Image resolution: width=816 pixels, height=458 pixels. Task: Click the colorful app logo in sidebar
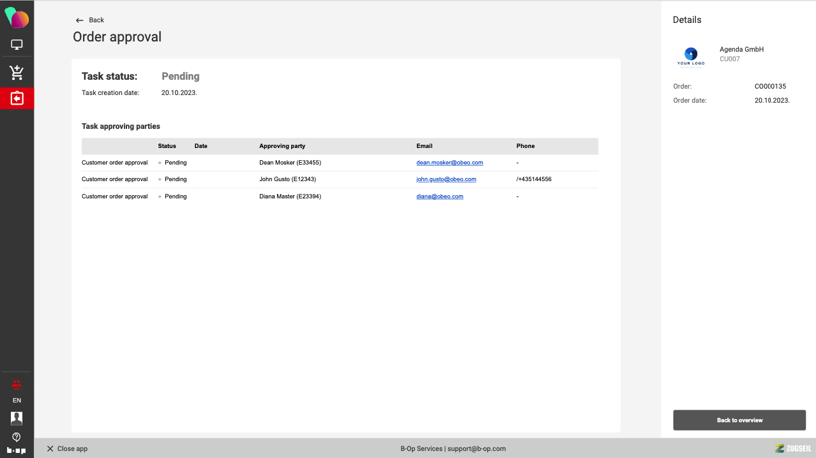pyautogui.click(x=17, y=18)
